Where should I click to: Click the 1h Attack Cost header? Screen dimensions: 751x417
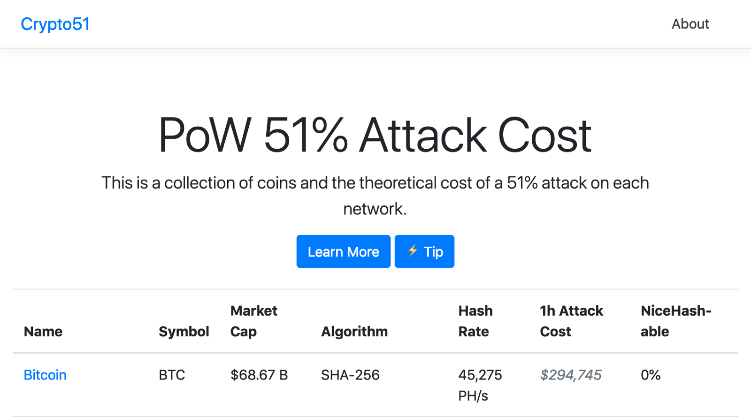pos(571,321)
